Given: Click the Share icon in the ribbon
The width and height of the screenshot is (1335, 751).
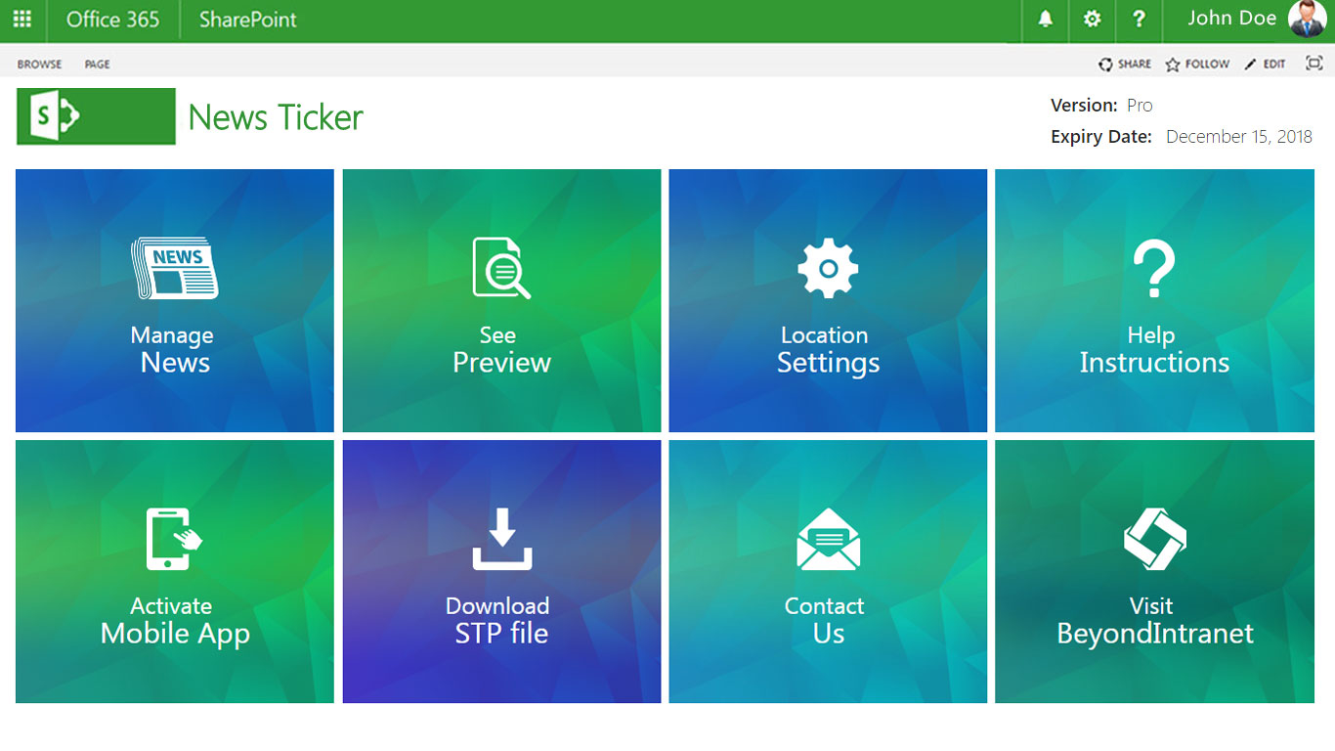Looking at the screenshot, I should 1105,65.
